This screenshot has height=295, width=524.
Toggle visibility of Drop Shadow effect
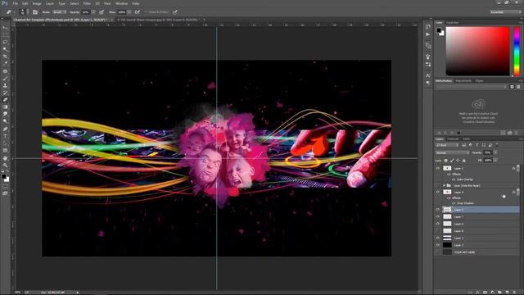click(x=454, y=203)
